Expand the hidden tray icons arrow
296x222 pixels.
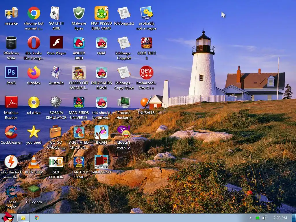(x=251, y=218)
